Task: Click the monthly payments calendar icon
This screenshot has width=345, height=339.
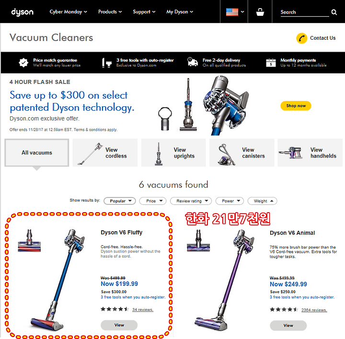Action: [271, 63]
